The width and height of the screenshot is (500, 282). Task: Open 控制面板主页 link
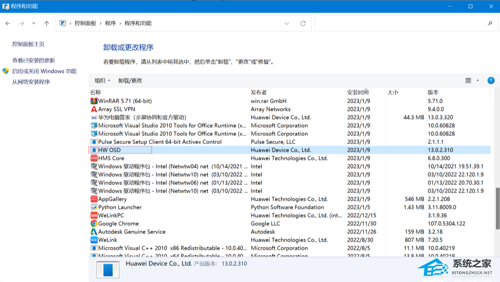pos(29,44)
